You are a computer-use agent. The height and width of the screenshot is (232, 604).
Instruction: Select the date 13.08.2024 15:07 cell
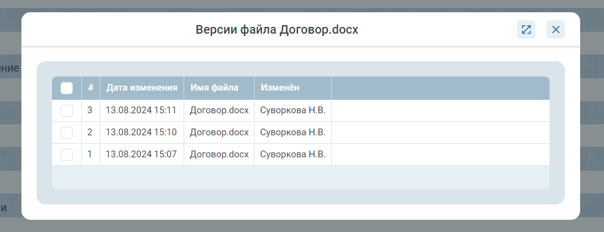click(141, 154)
